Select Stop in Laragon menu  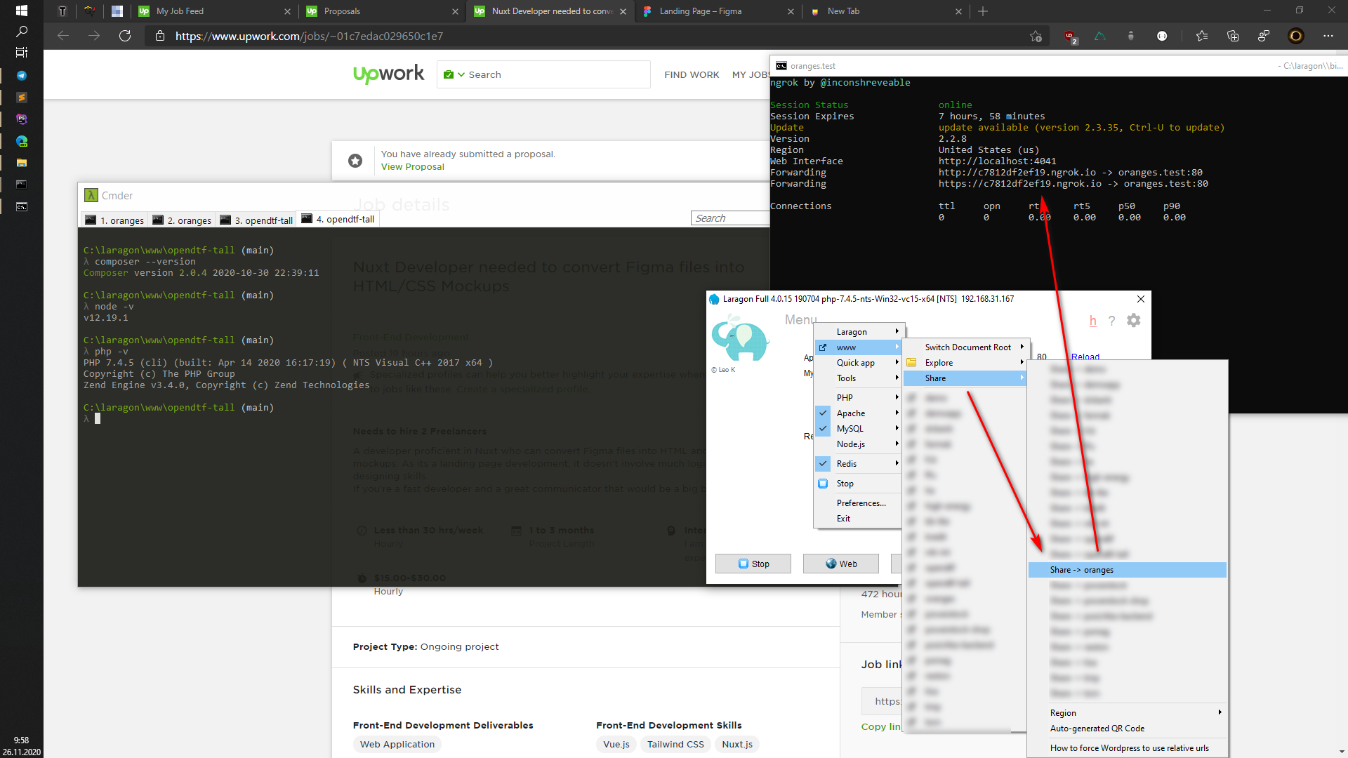click(x=858, y=484)
